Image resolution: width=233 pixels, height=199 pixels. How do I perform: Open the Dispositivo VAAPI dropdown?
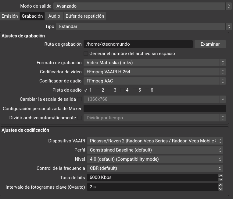coord(155,141)
